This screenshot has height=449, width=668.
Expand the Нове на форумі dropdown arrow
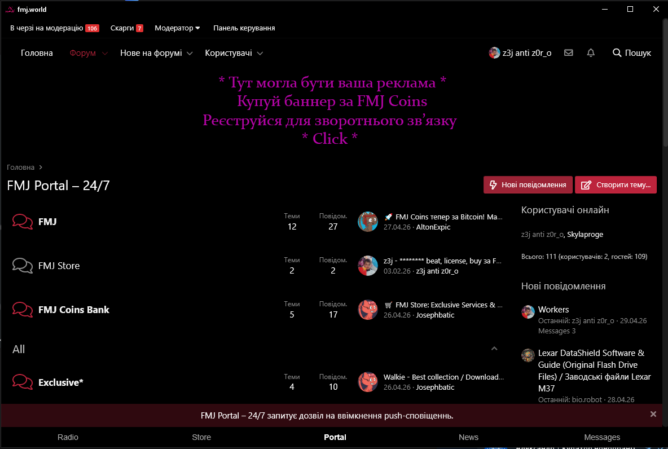click(x=190, y=53)
